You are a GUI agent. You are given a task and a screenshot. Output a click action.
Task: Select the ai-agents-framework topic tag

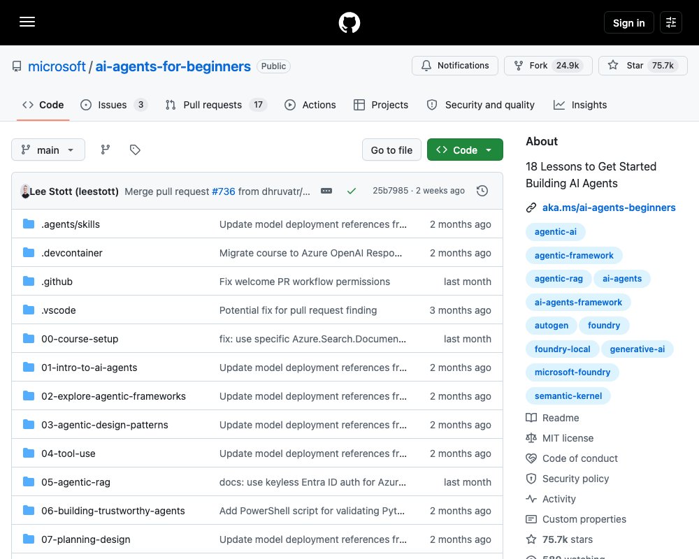pyautogui.click(x=578, y=303)
